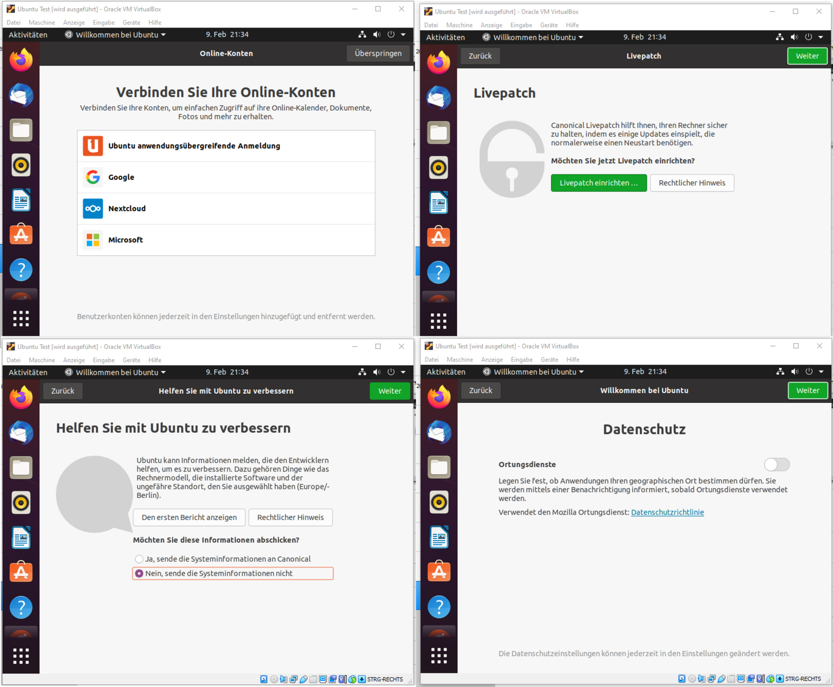The height and width of the screenshot is (687, 833).
Task: Choose the Microsoft logo account entry
Action: click(x=93, y=240)
